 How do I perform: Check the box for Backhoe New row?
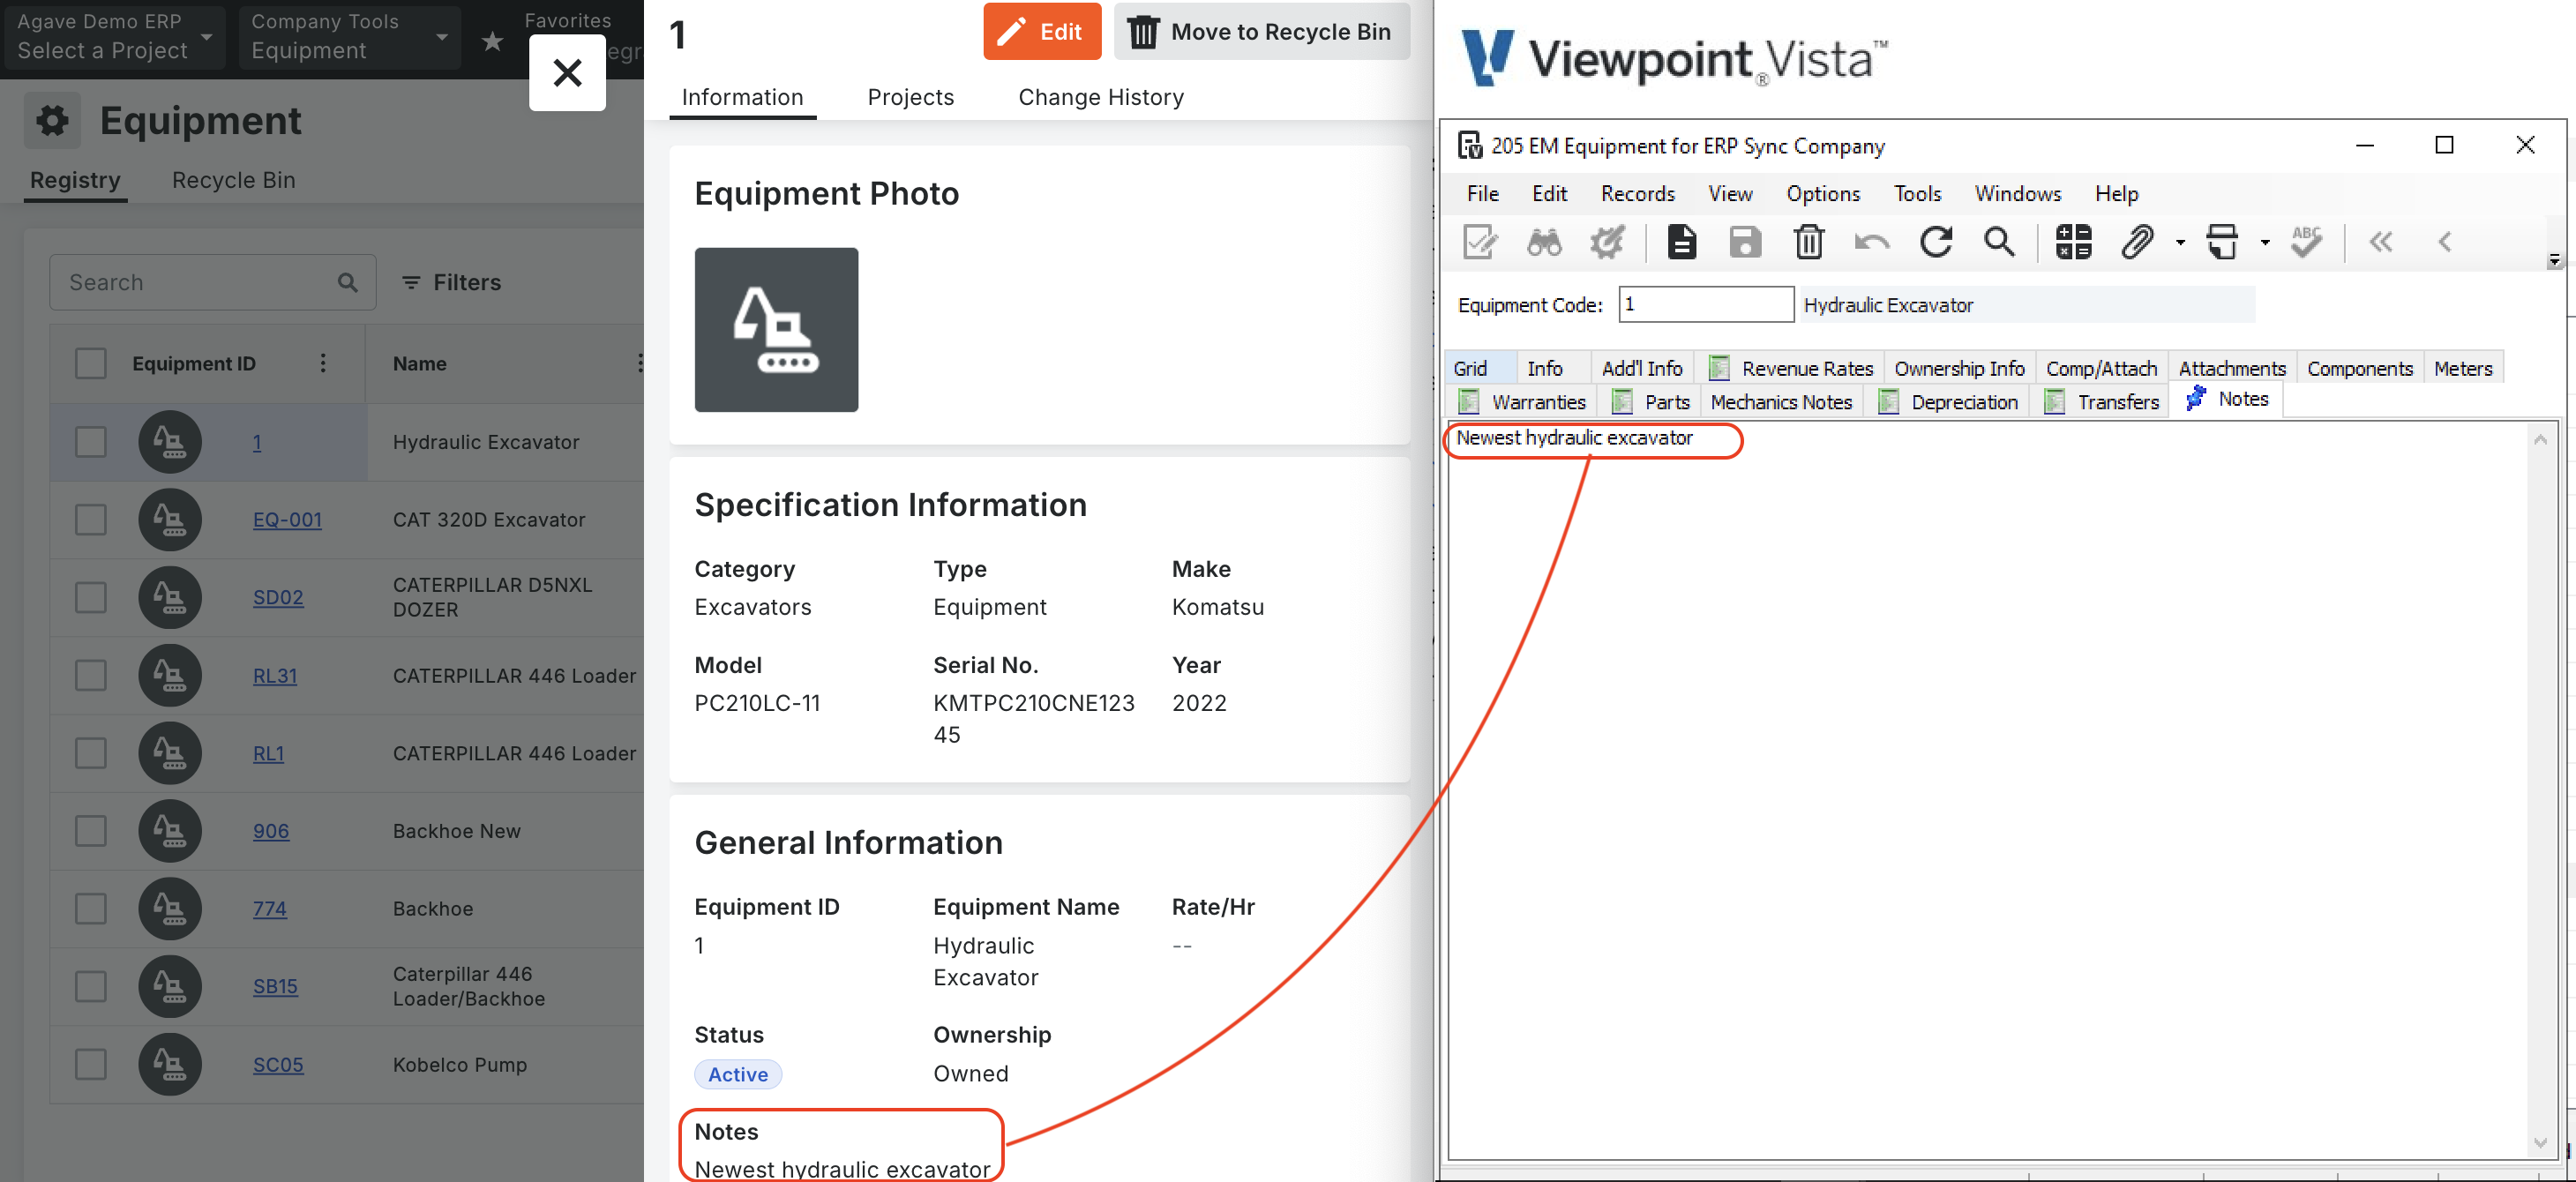coord(91,831)
